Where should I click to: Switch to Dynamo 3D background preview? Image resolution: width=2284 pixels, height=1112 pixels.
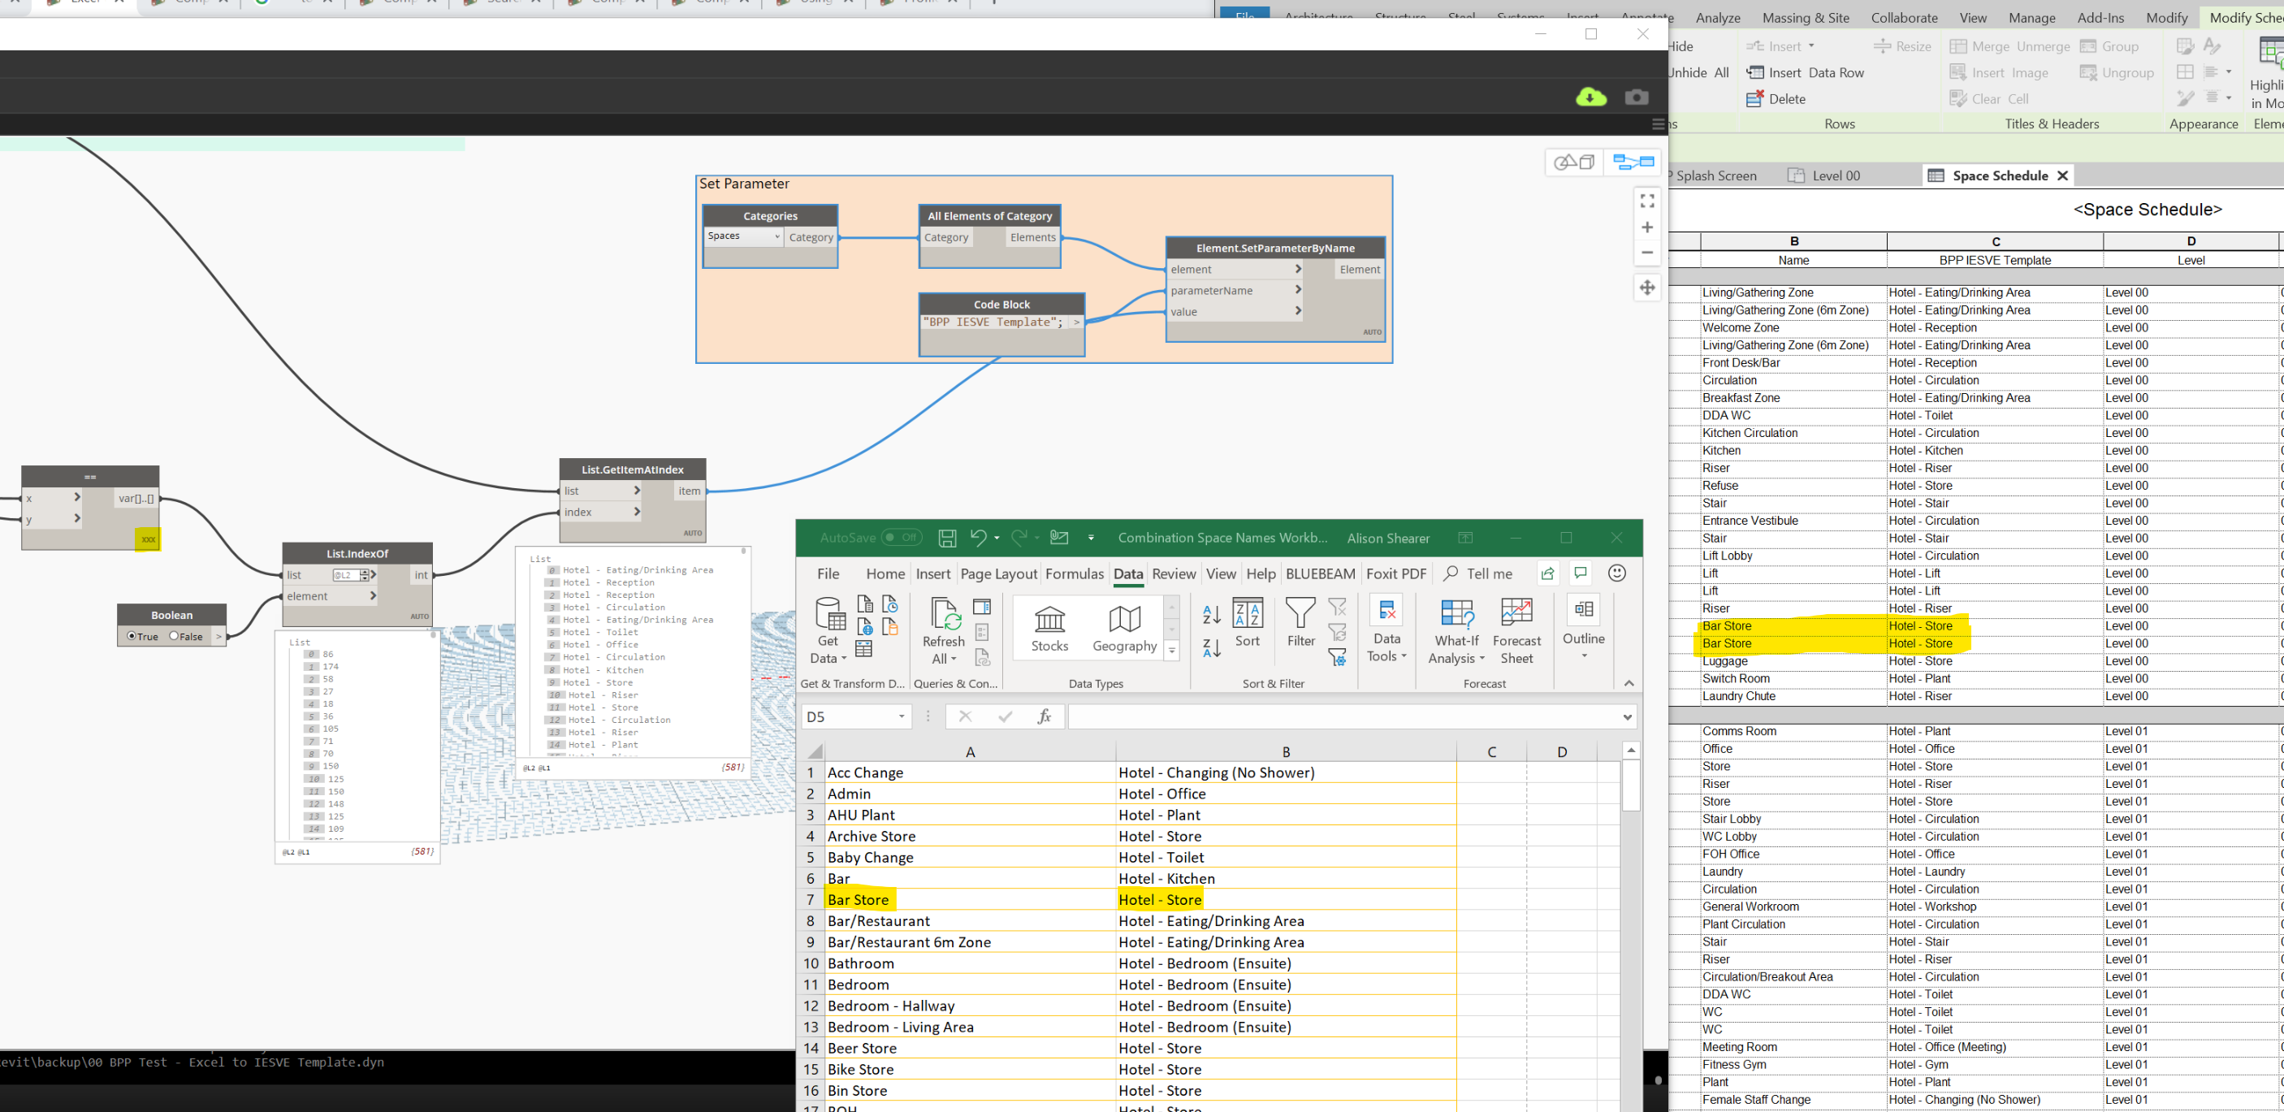coord(1575,162)
